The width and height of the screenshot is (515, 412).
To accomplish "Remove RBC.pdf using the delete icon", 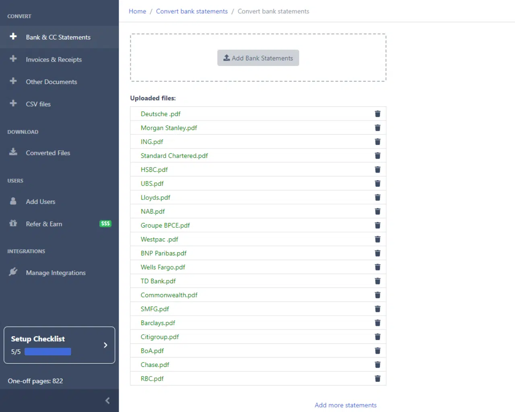I will coord(377,378).
